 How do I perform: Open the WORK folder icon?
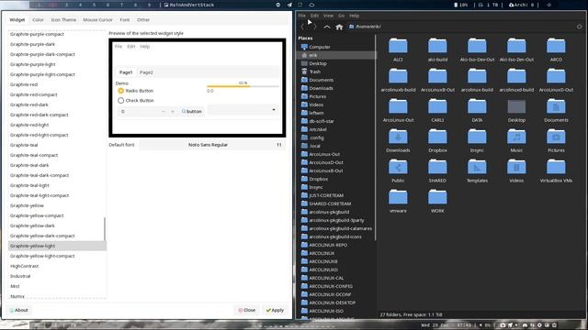coord(437,198)
